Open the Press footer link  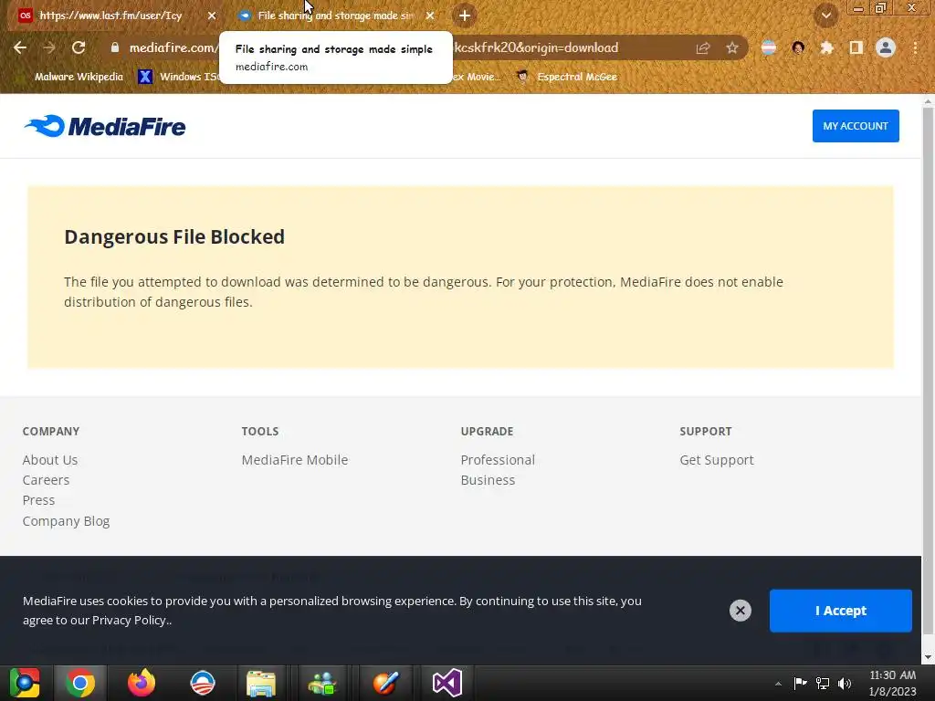[x=38, y=500]
